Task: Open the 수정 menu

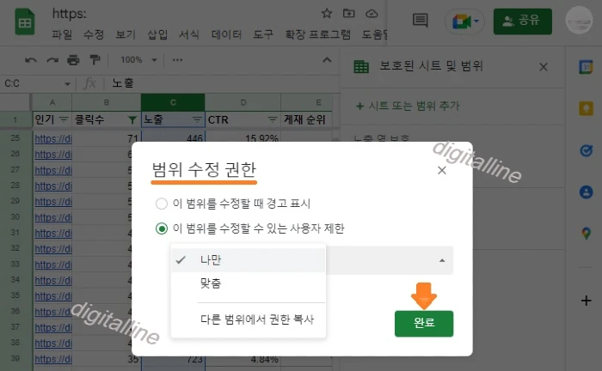Action: click(x=94, y=34)
